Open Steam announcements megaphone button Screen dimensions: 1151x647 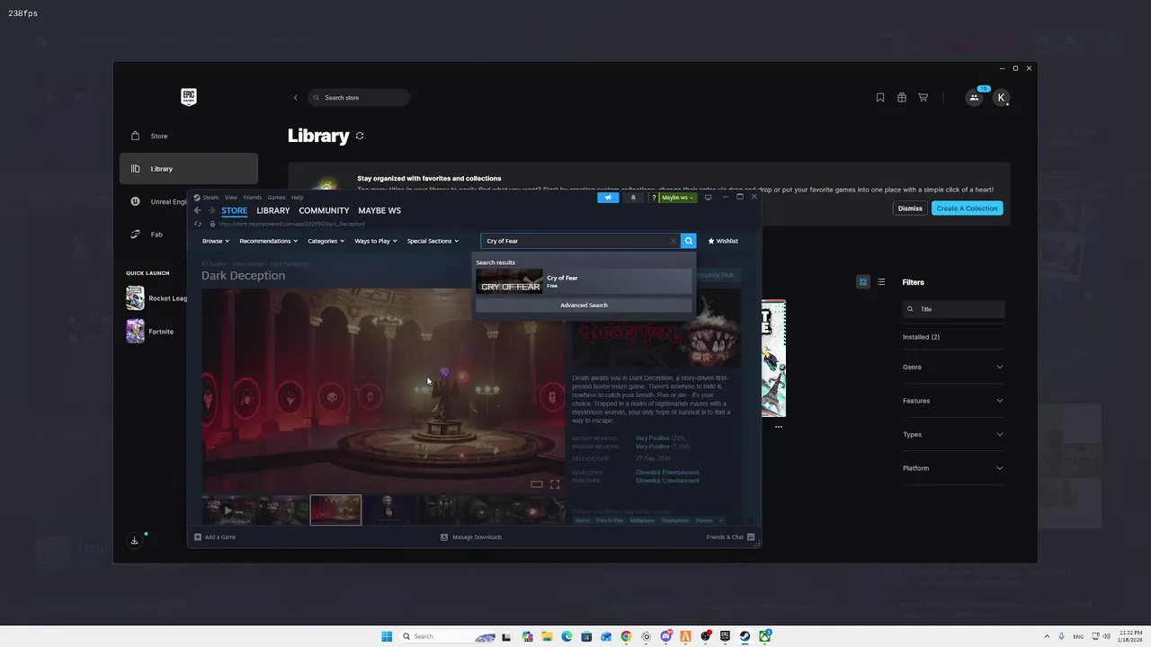[x=608, y=198]
